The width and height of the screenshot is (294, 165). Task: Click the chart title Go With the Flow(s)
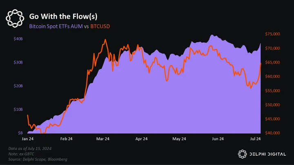coord(63,16)
